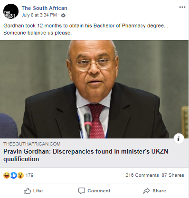Open the post privacy gear icon
Image resolution: width=189 pixels, height=198 pixels.
[63, 15]
